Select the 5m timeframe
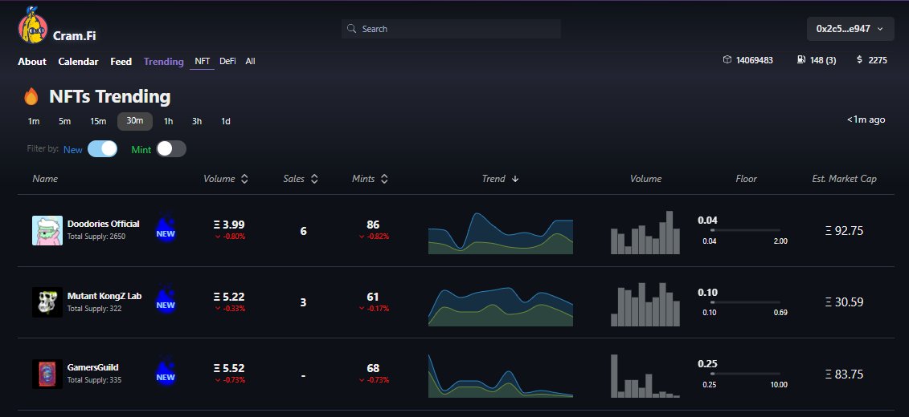This screenshot has height=417, width=909. point(64,121)
